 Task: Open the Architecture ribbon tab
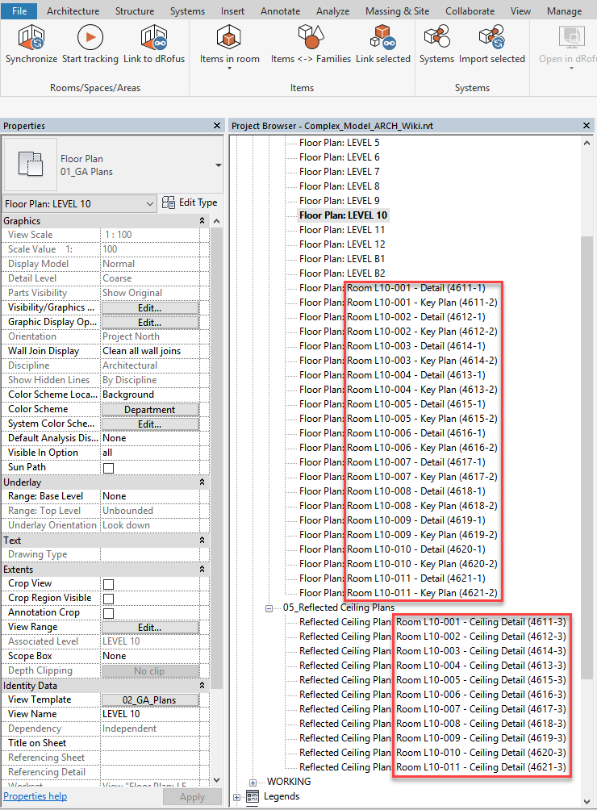(73, 11)
